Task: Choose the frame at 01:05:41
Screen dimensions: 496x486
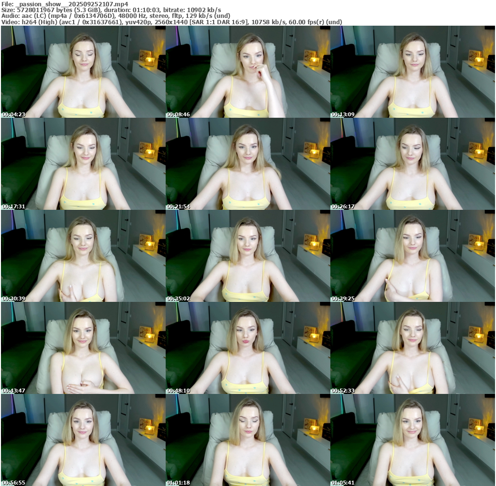Action: (413, 440)
